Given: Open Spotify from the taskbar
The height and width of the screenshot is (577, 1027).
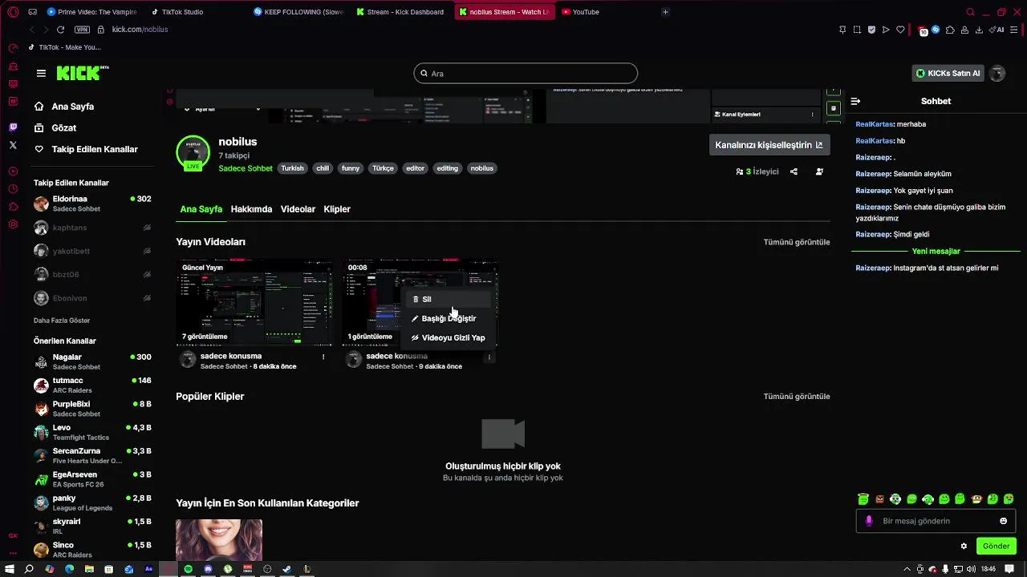Looking at the screenshot, I should (188, 569).
